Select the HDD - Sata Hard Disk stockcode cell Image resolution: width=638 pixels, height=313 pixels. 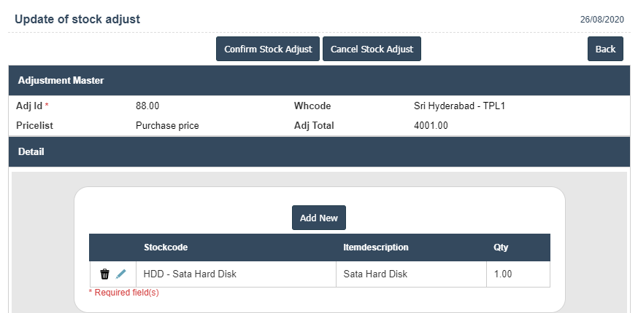190,274
